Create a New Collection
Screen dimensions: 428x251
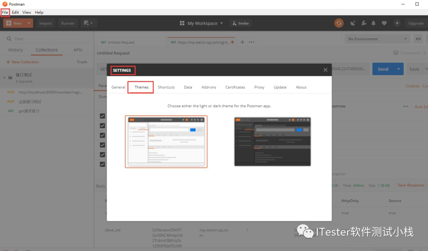(x=23, y=62)
